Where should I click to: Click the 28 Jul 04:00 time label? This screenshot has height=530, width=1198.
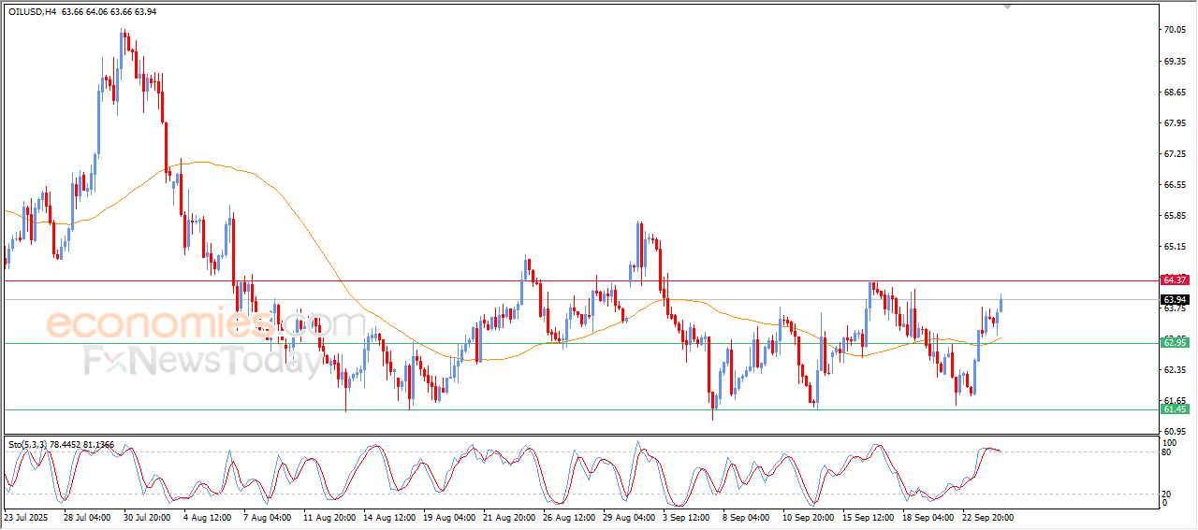(87, 517)
